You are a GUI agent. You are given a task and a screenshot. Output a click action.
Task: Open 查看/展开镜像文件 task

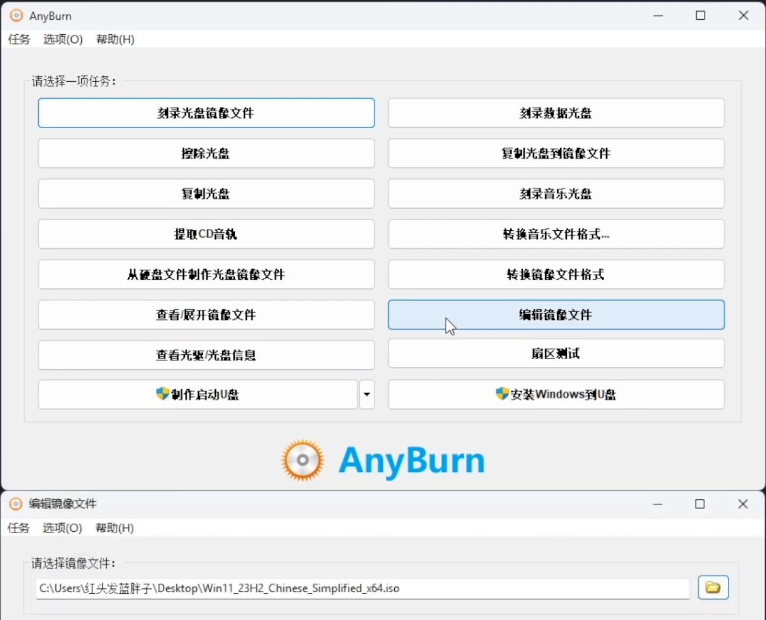[x=206, y=315]
